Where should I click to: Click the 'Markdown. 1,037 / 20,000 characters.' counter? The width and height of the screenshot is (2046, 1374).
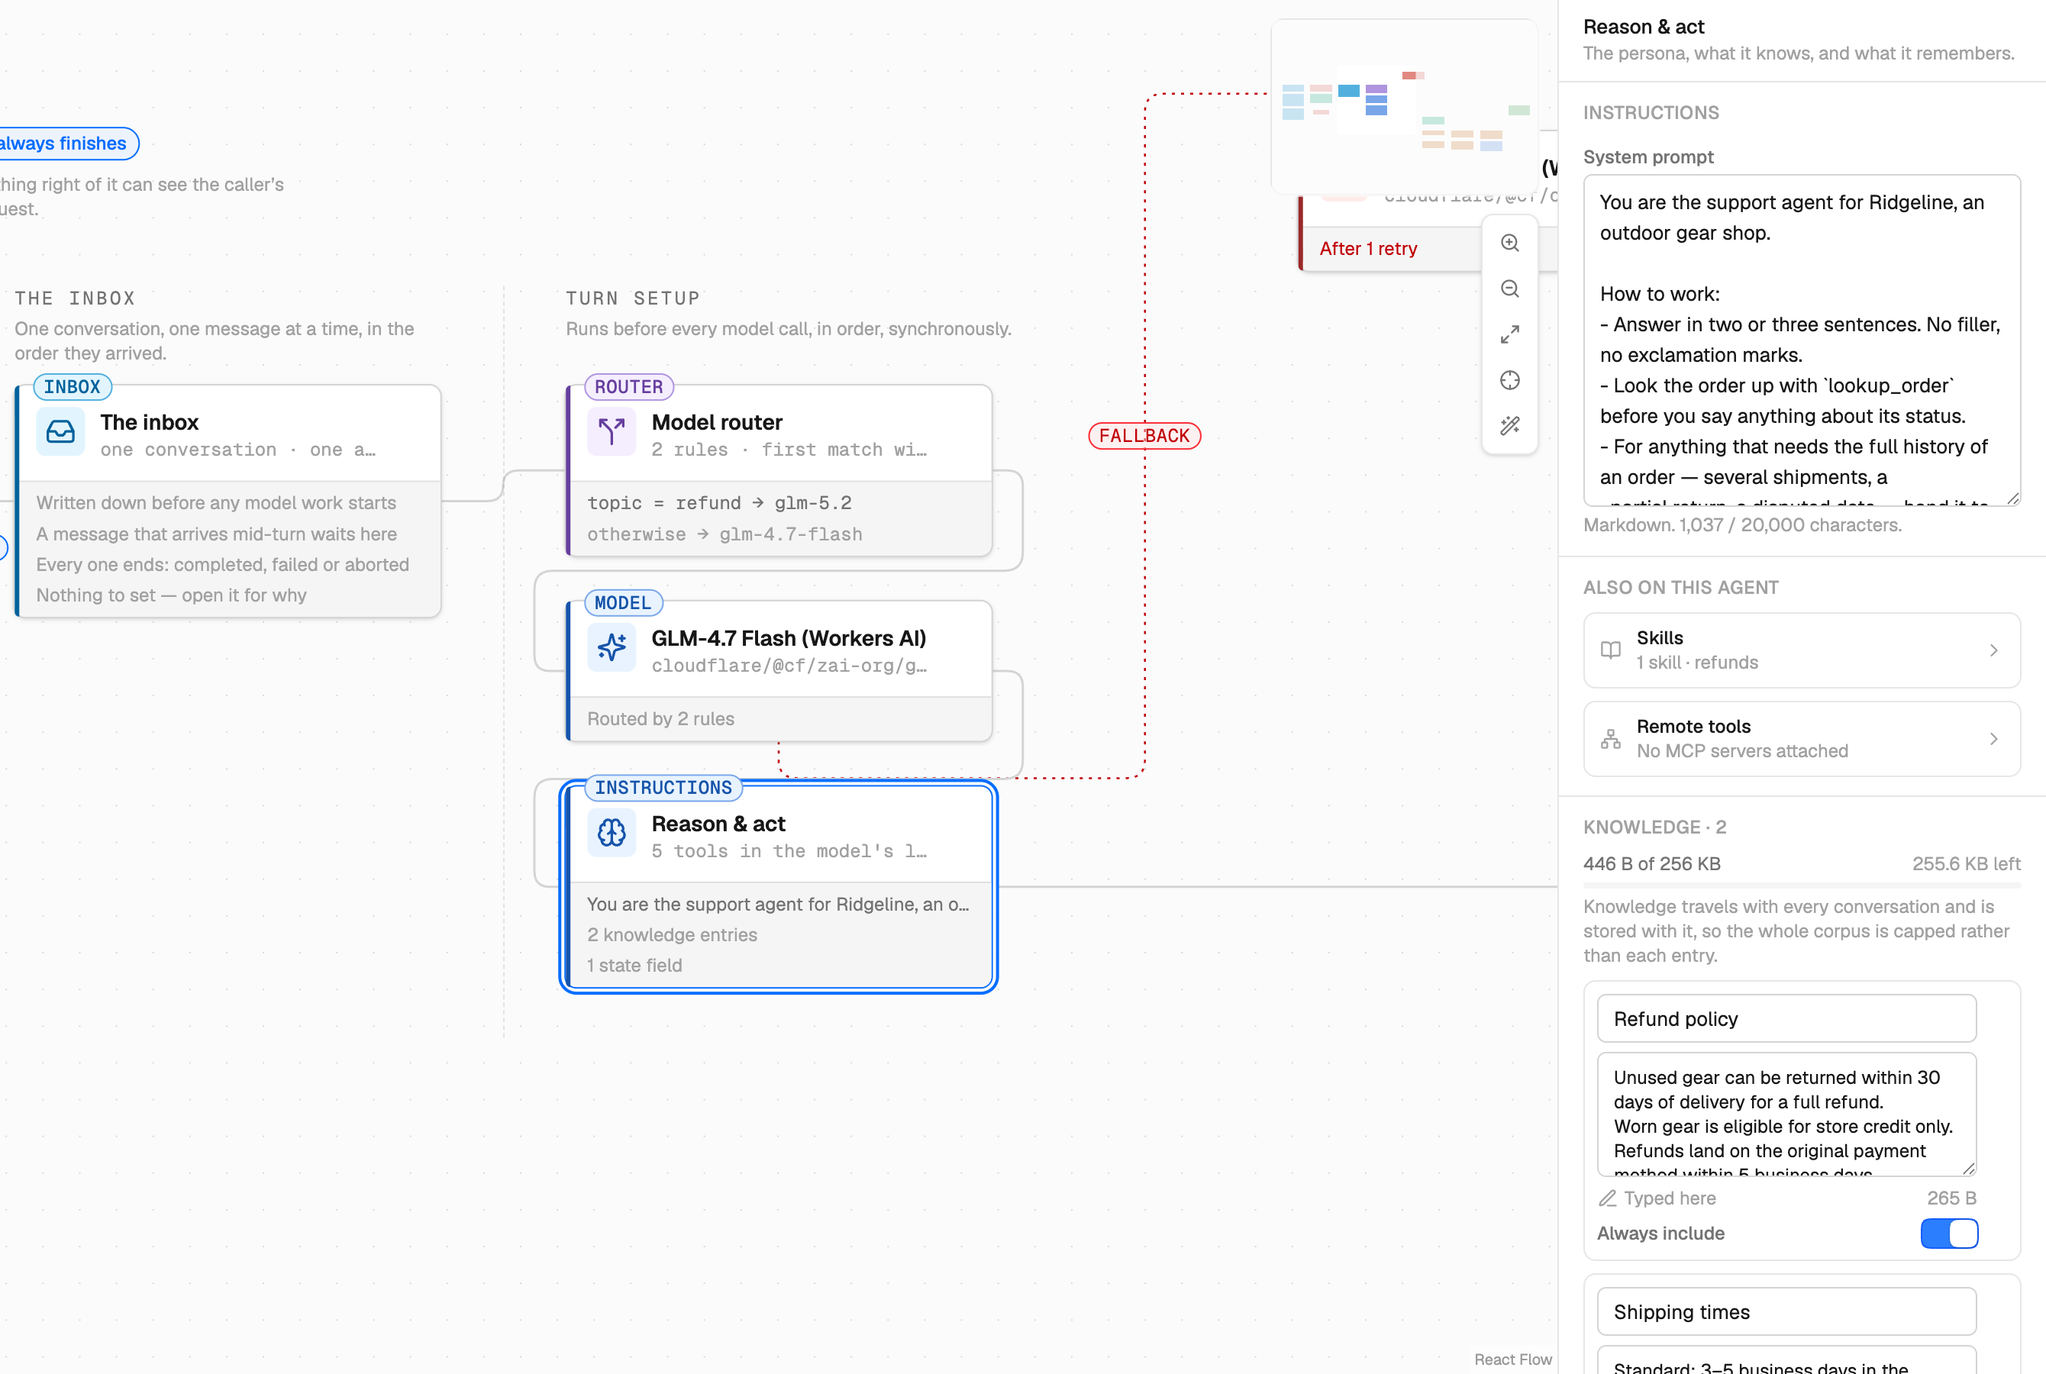1742,525
